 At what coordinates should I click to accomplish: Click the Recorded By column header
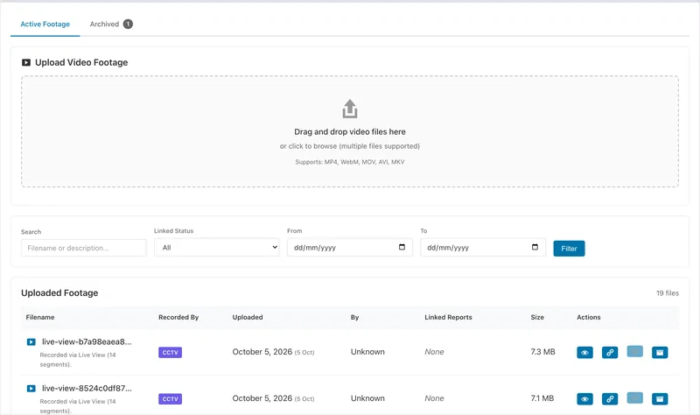178,317
